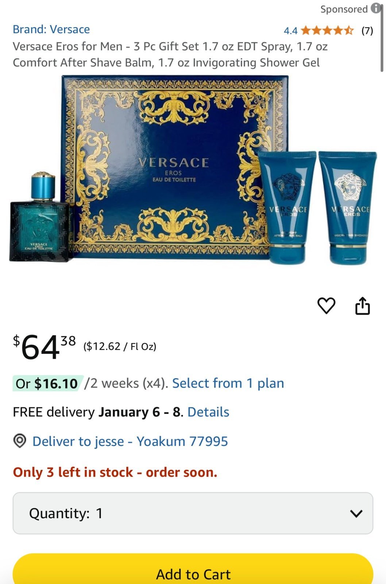Open the (7) reviews count
This screenshot has height=584, width=386.
pyautogui.click(x=367, y=31)
